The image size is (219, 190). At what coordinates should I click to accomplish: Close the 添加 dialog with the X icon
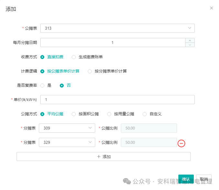212,8
